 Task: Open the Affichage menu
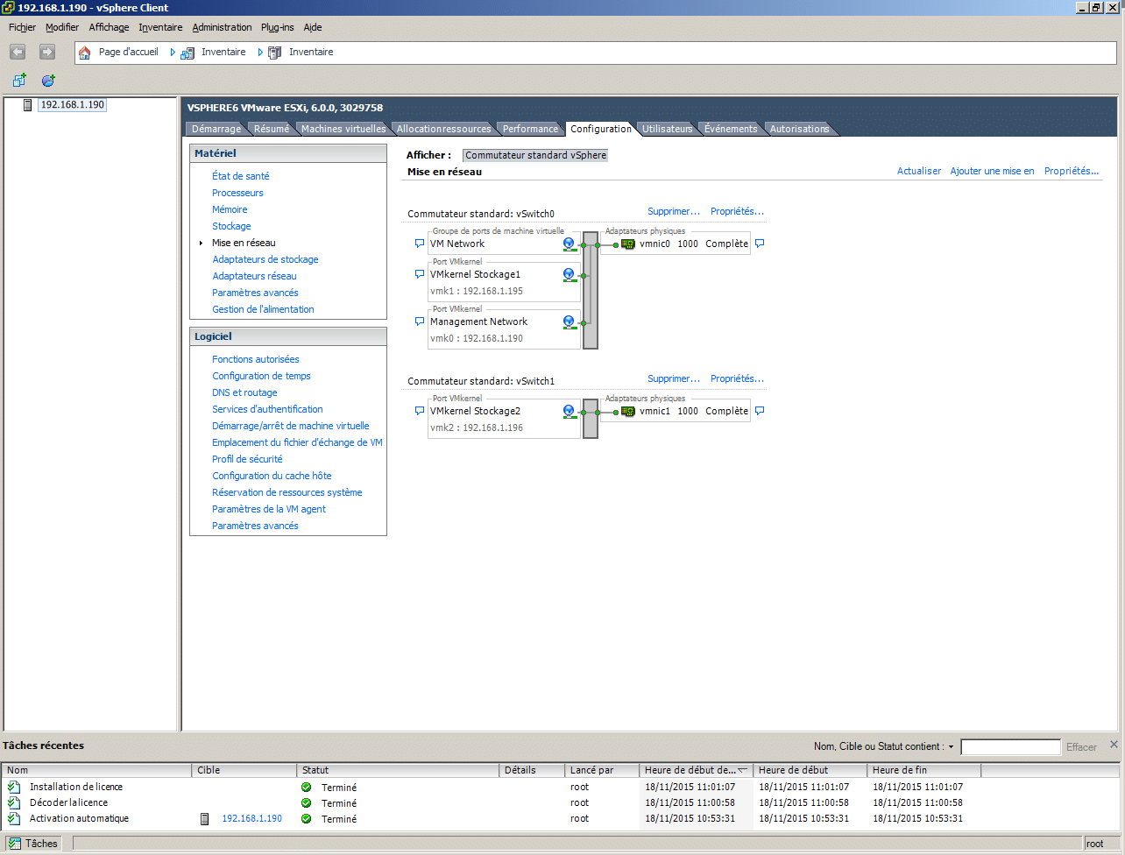click(109, 27)
